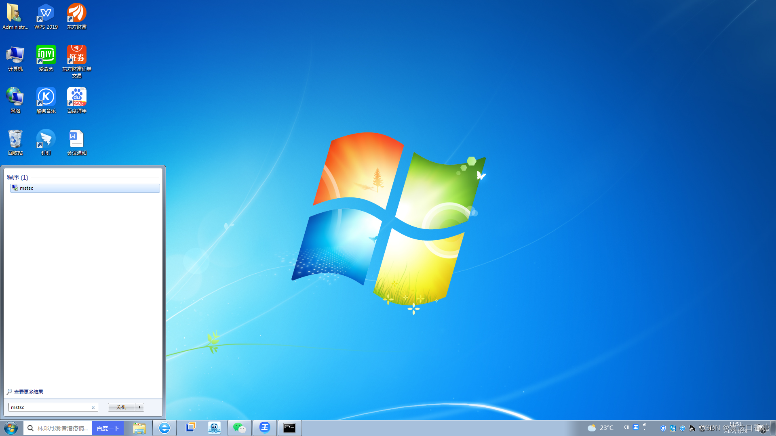Click the Windows Start orb
The height and width of the screenshot is (436, 776).
click(11, 428)
